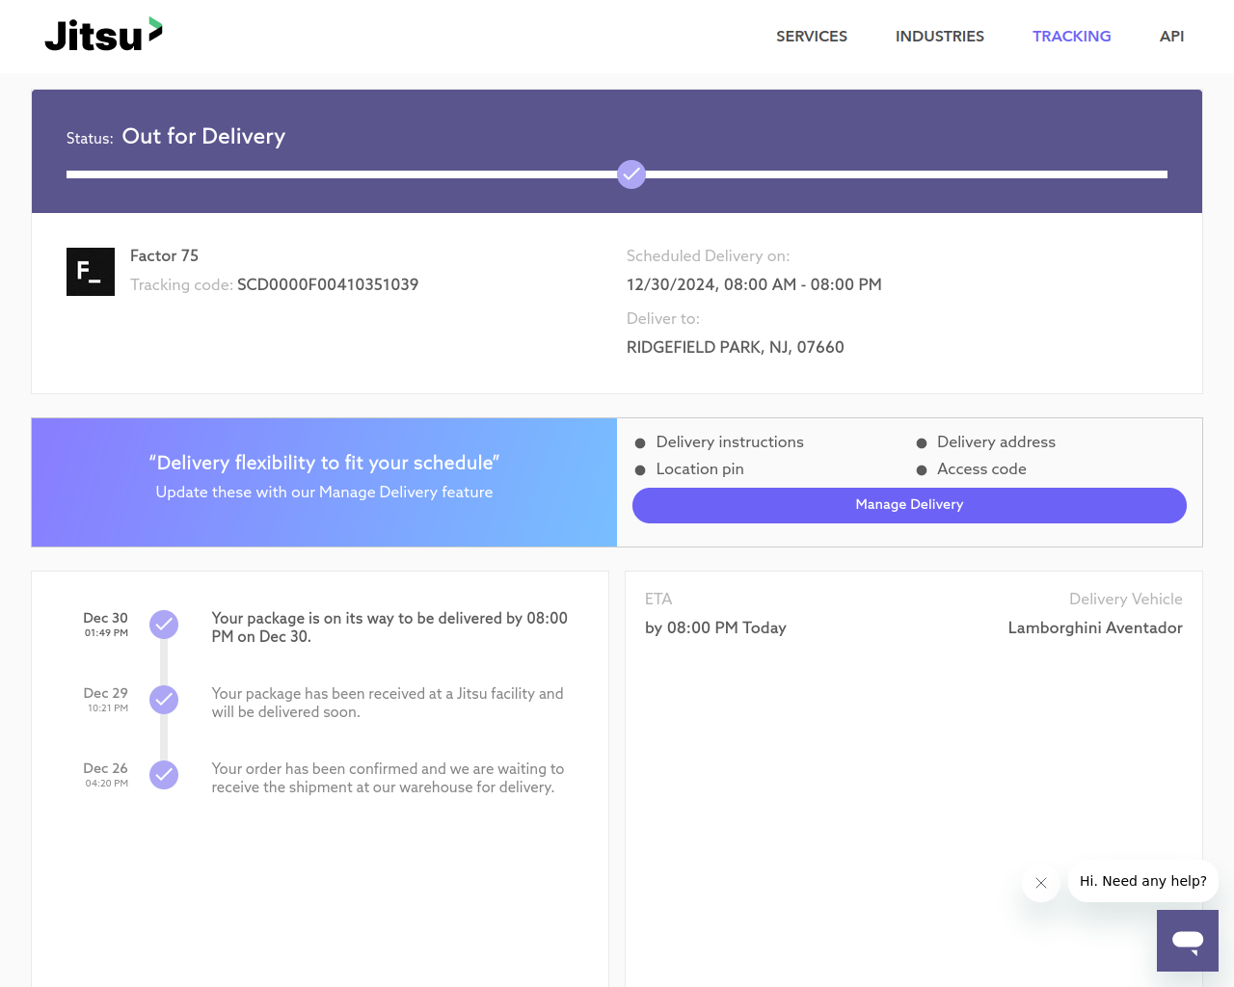The width and height of the screenshot is (1234, 987).
Task: Click the 'order has been confirmed' message
Action: pyautogui.click(x=388, y=778)
